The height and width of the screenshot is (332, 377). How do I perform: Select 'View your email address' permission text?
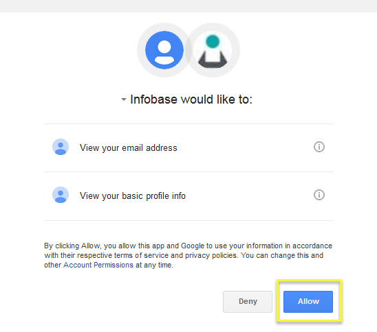(x=129, y=147)
